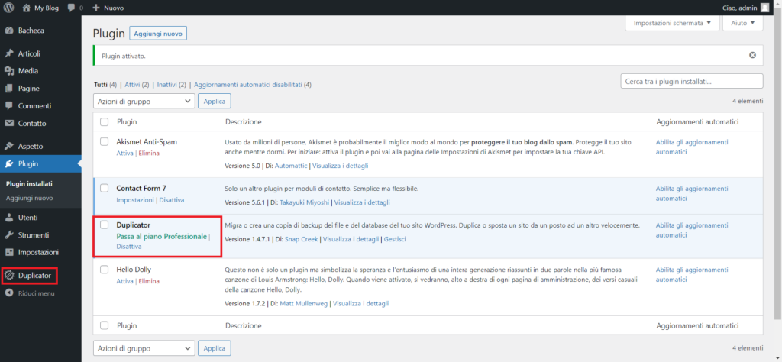
Task: Click Articoli pin icon in sidebar
Action: (x=9, y=54)
